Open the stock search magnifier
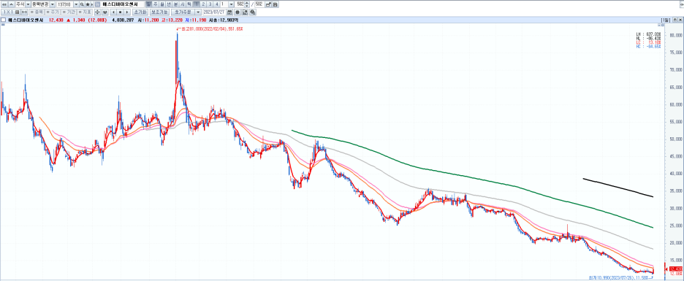Screen dimensions: 684x281 pos(82,4)
